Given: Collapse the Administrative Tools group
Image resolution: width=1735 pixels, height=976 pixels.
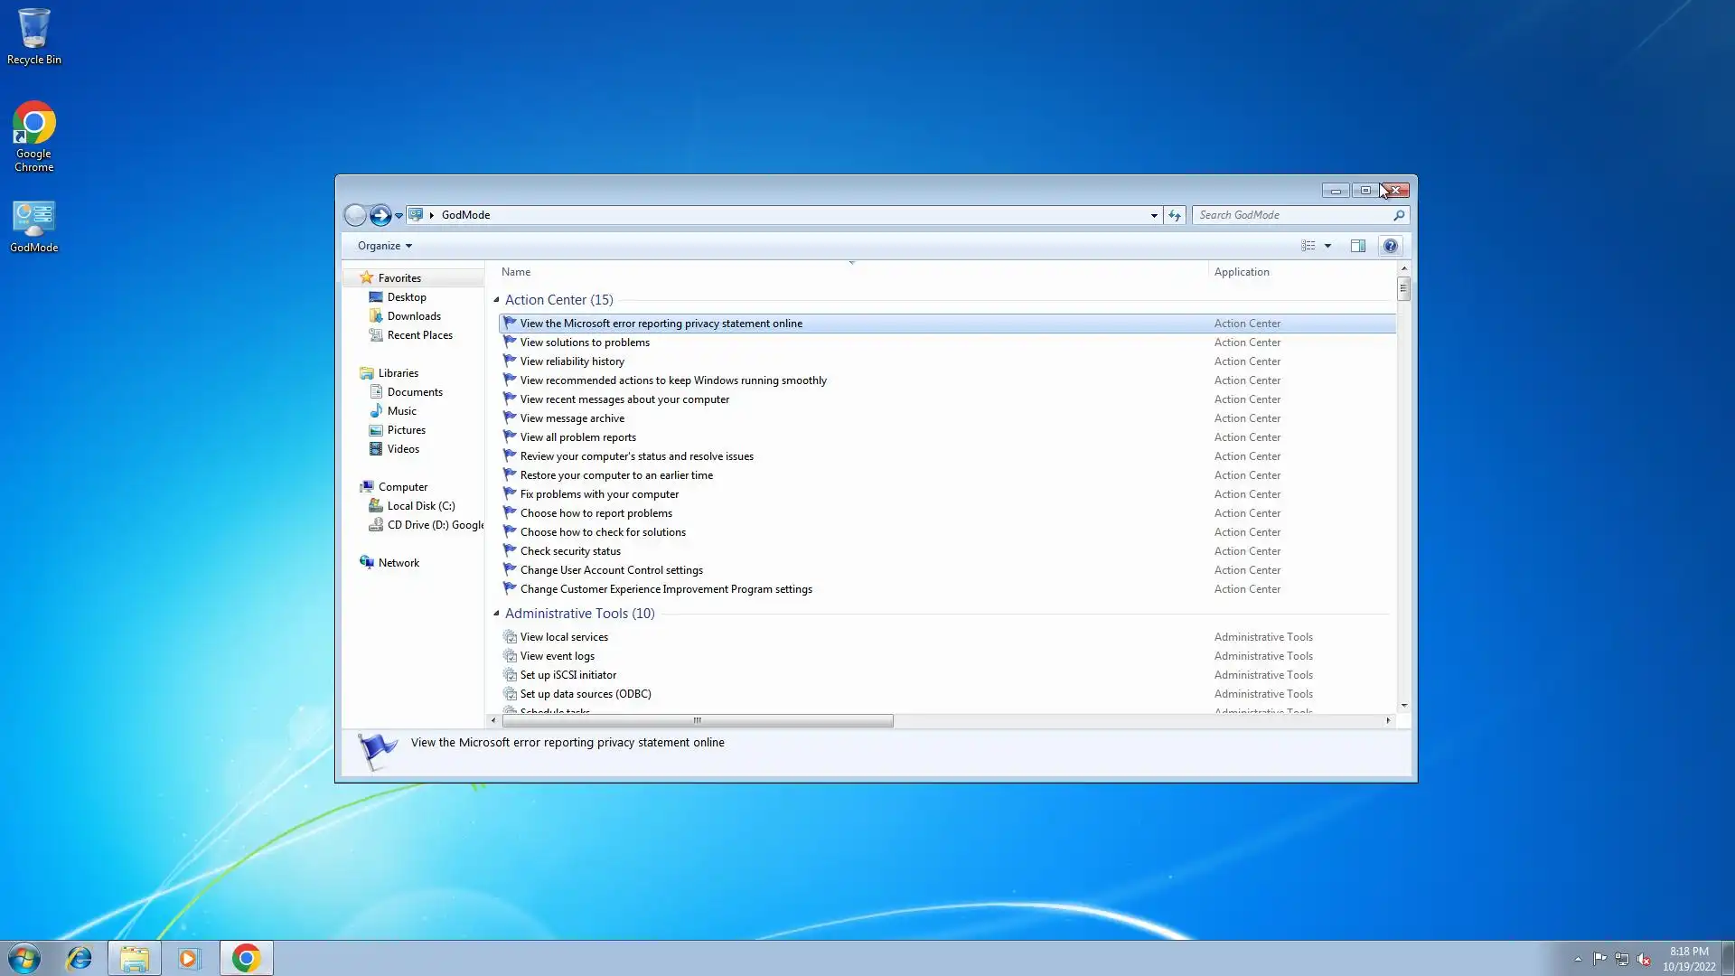Looking at the screenshot, I should [496, 614].
